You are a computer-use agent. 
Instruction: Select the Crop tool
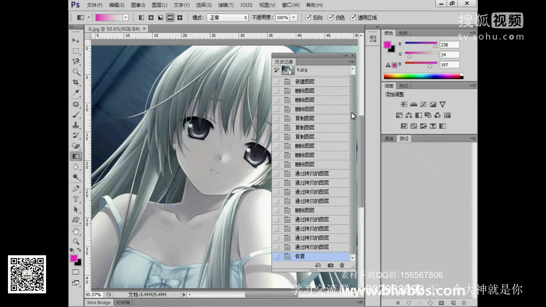(76, 82)
